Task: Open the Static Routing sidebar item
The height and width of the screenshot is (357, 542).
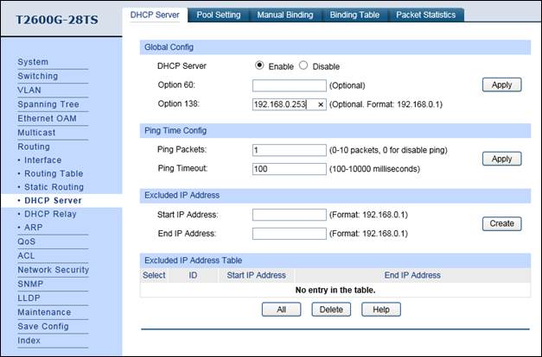Action: (x=54, y=187)
